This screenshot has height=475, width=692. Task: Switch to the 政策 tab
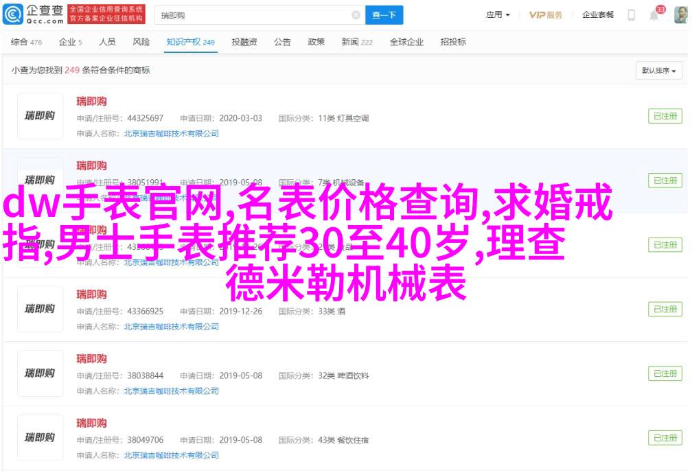click(316, 42)
